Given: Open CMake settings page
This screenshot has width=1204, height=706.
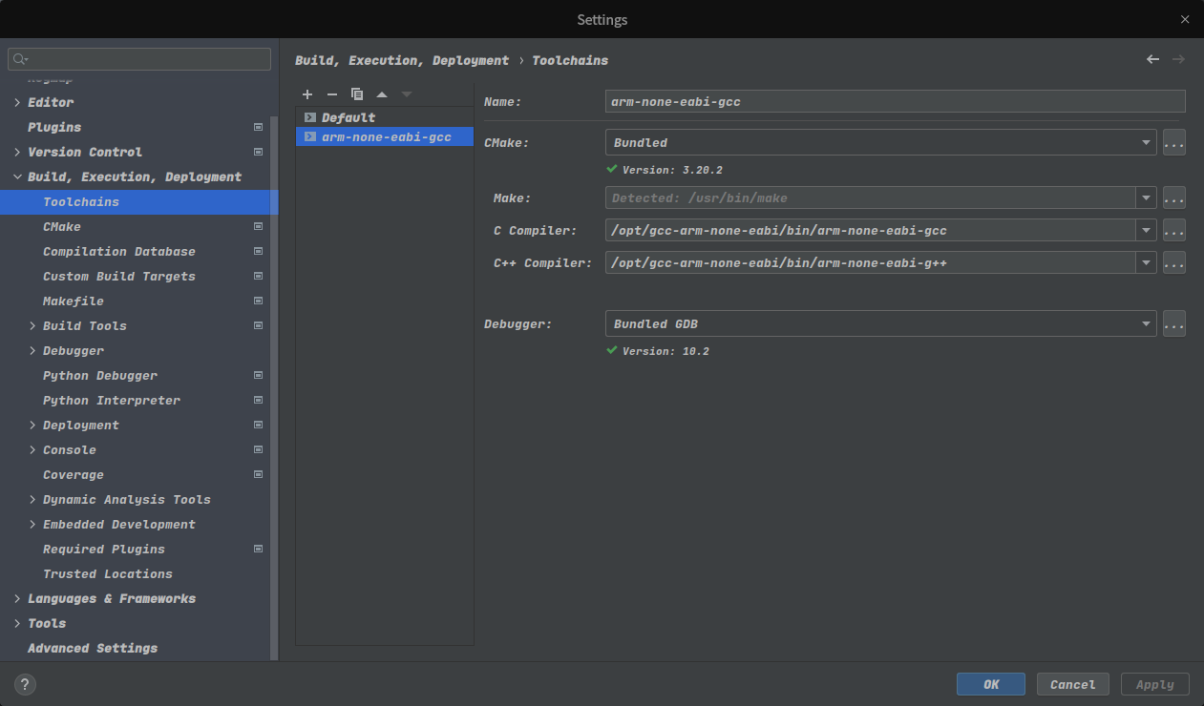Looking at the screenshot, I should pyautogui.click(x=62, y=227).
